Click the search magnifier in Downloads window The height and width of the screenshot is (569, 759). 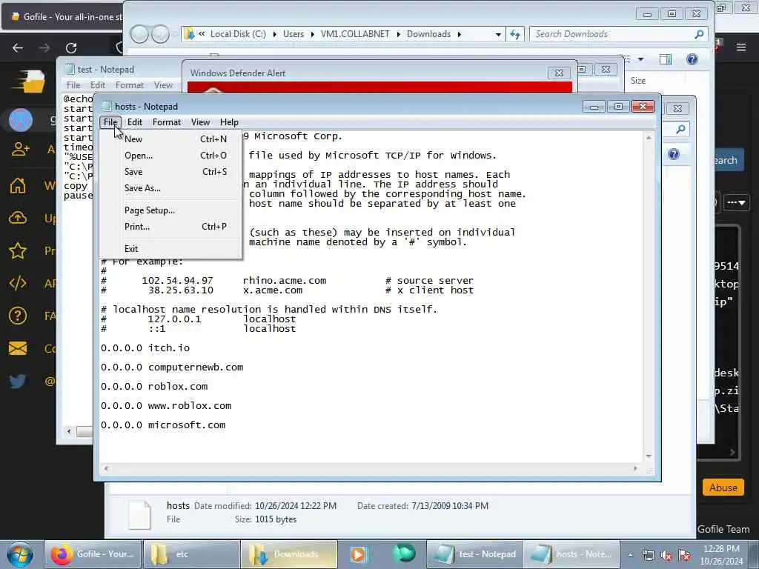coord(699,34)
